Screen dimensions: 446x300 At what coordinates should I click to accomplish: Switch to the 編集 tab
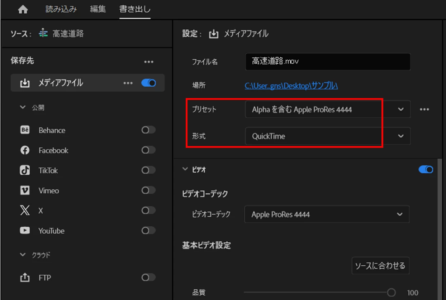(x=98, y=9)
